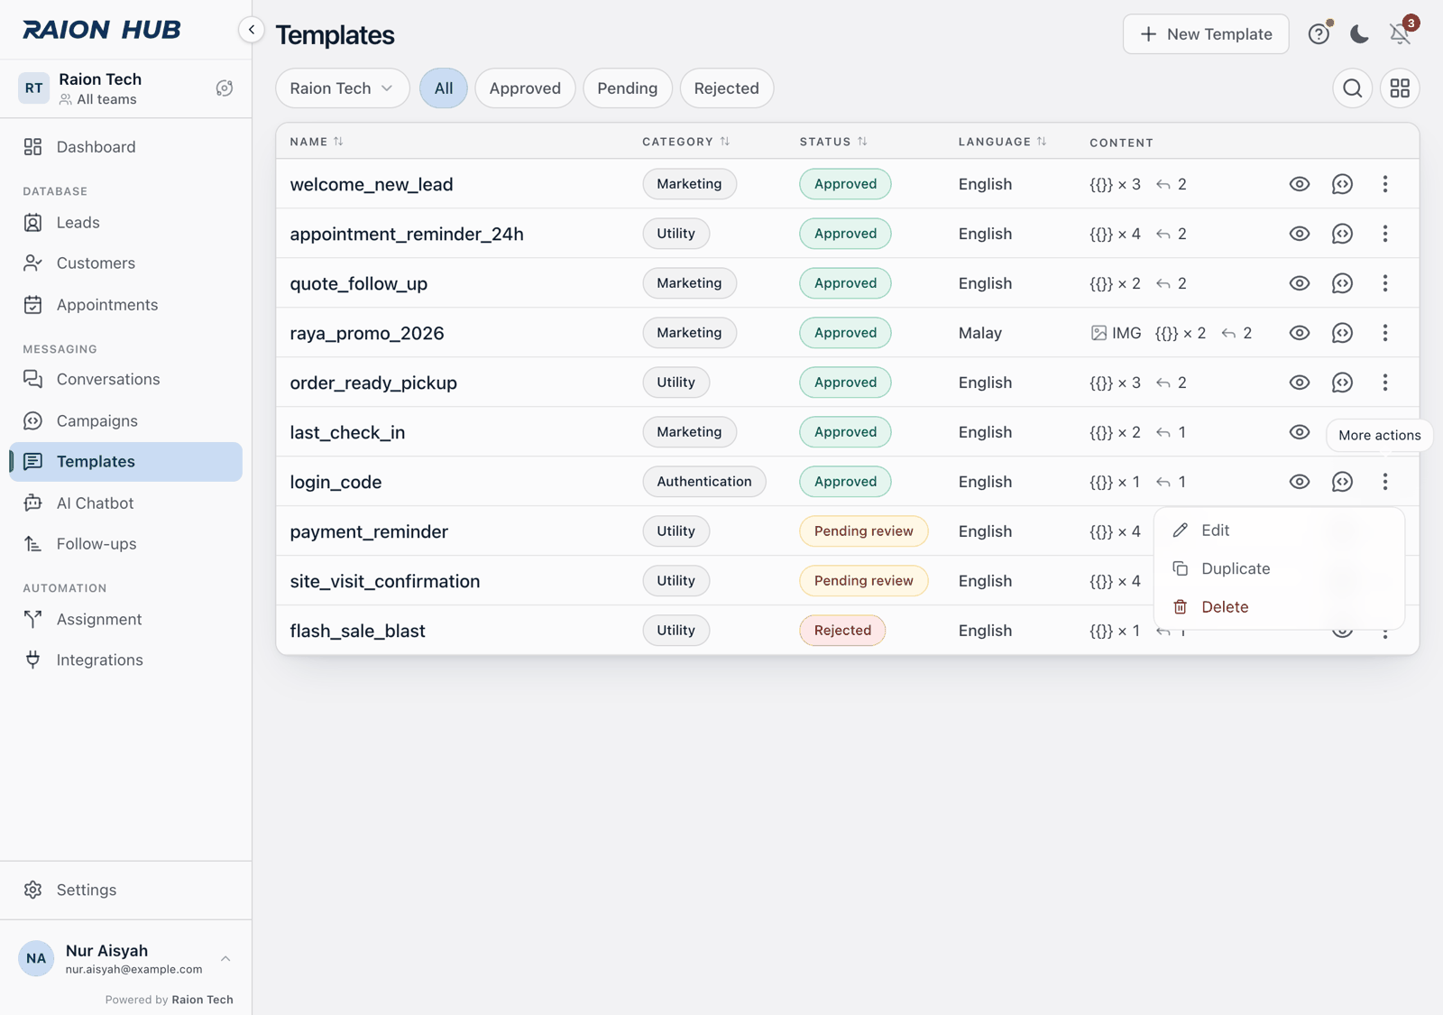Click more actions dots on login_code row

pyautogui.click(x=1385, y=482)
